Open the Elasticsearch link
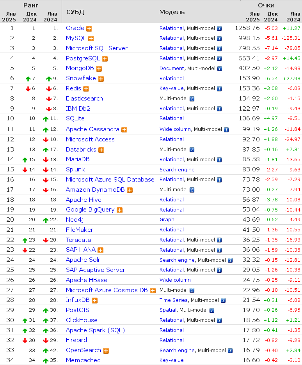 84,99
